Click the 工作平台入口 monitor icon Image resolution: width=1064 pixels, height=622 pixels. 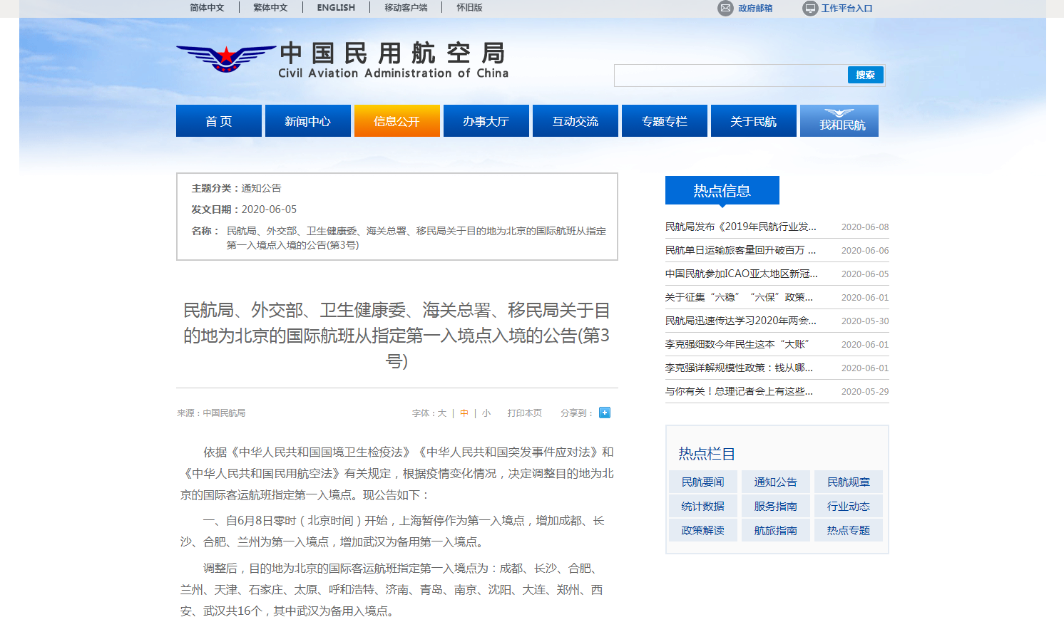809,9
